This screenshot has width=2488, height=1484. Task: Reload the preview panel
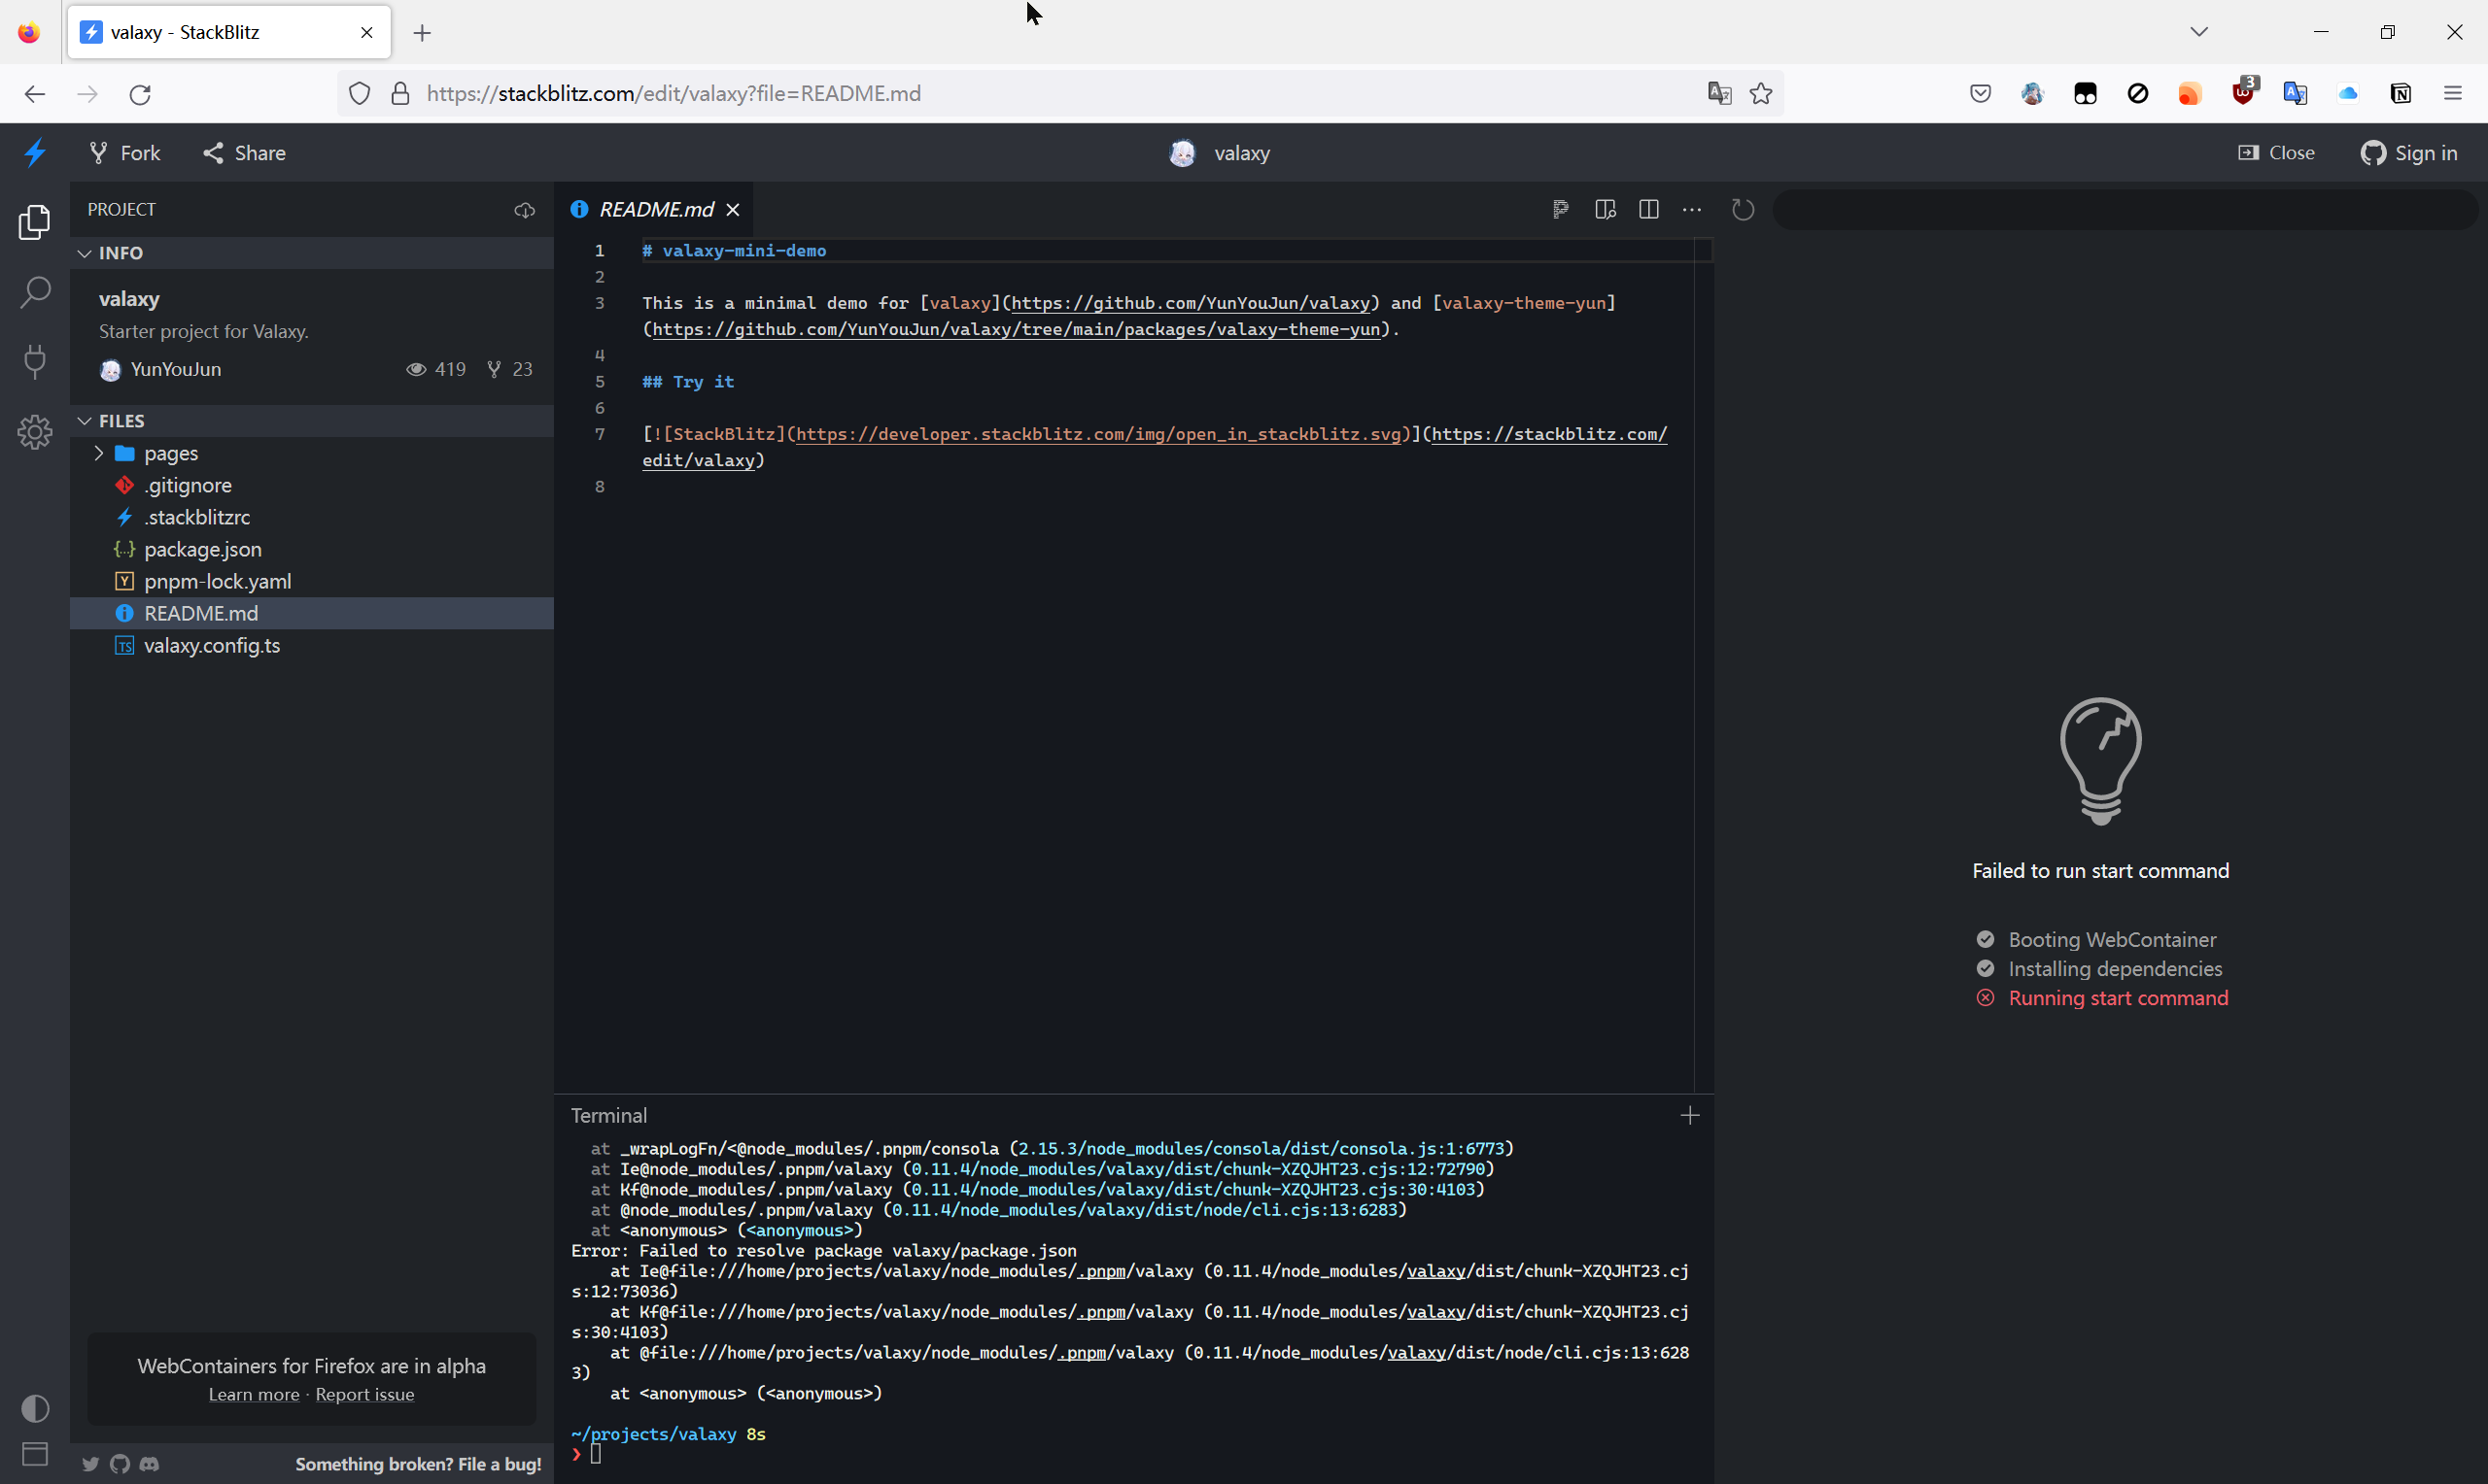tap(1743, 209)
